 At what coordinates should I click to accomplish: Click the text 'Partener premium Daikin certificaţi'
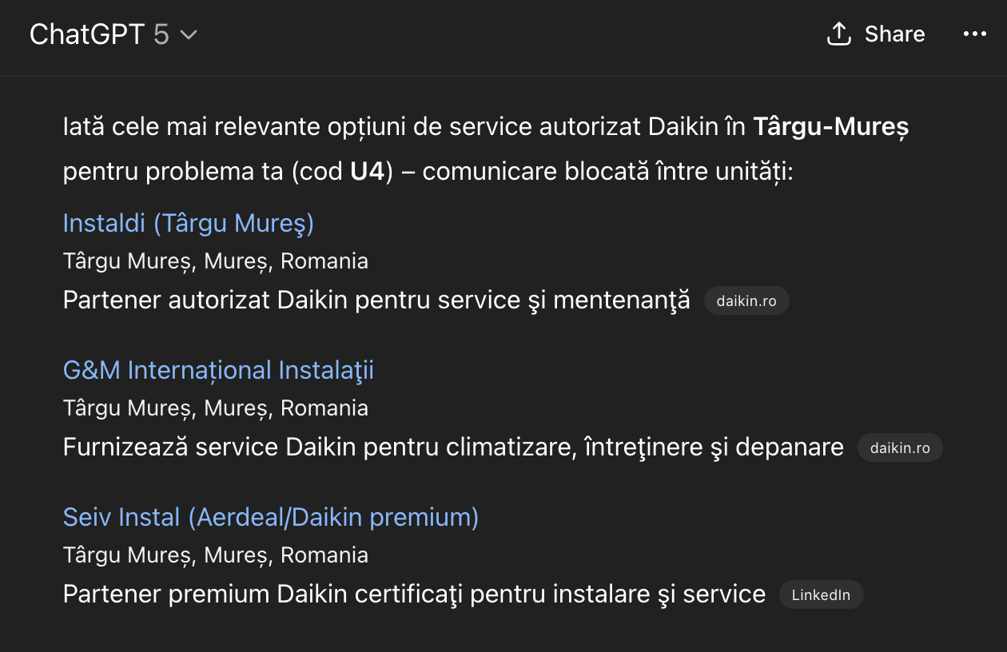tap(263, 594)
